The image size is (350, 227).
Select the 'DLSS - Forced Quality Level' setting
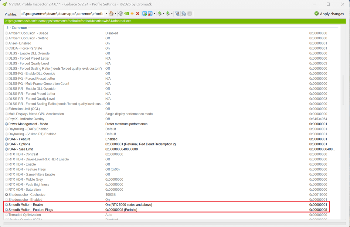29,64
